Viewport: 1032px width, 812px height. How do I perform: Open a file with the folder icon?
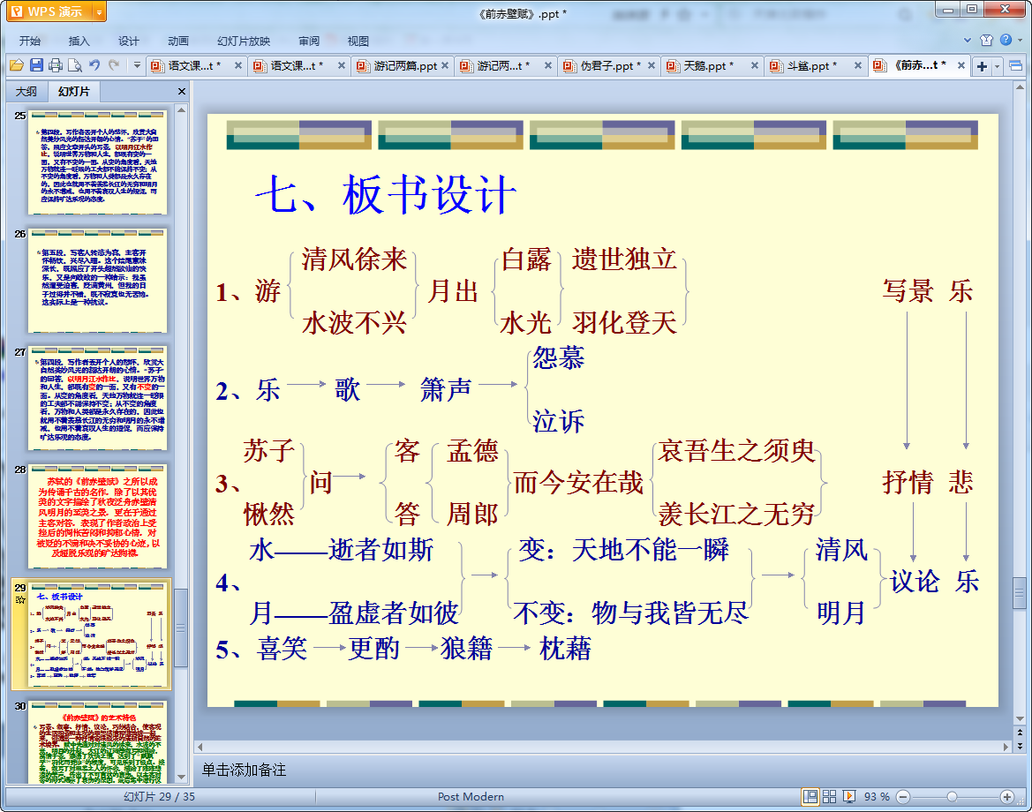(x=17, y=65)
